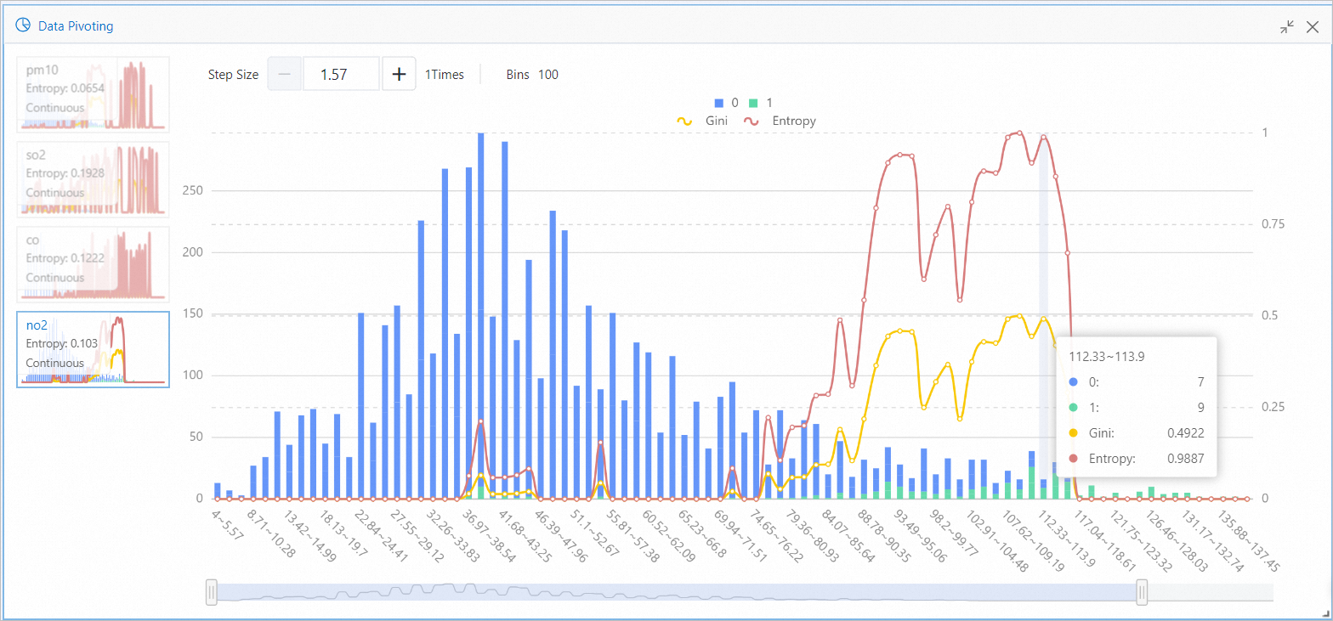Select the co feature thumbnail
The image size is (1333, 621).
tap(94, 264)
